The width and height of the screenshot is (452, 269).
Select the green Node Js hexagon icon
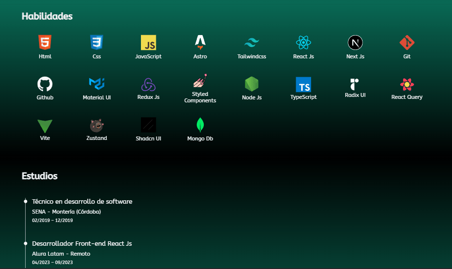(252, 84)
